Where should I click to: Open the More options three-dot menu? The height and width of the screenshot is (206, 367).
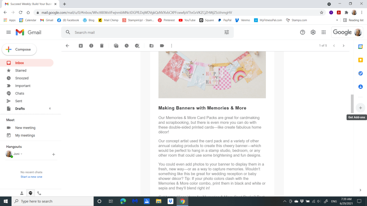pyautogui.click(x=172, y=46)
